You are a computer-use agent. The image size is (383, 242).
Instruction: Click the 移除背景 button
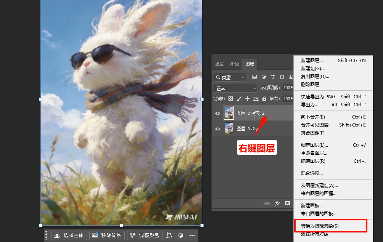[x=108, y=235]
